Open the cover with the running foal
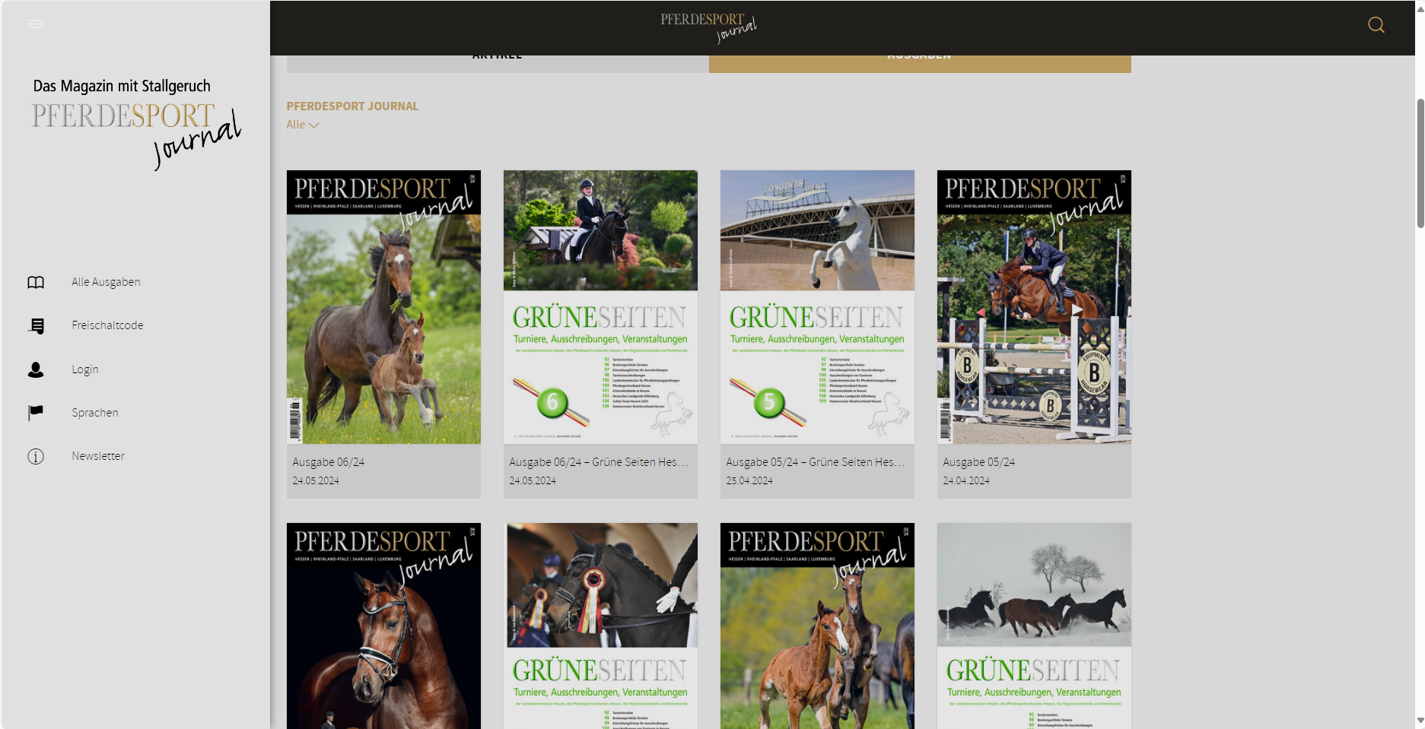Image resolution: width=1425 pixels, height=729 pixels. tap(817, 626)
